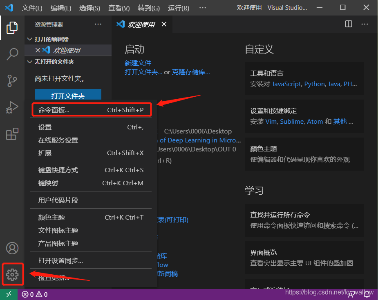
Task: Click the 新建文件 link
Action: [138, 63]
